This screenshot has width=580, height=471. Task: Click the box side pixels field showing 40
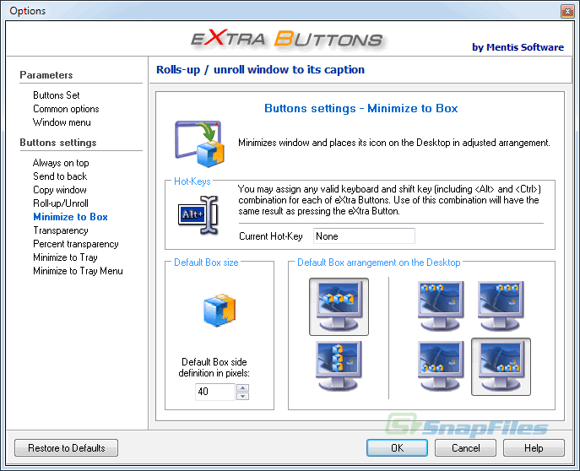215,392
